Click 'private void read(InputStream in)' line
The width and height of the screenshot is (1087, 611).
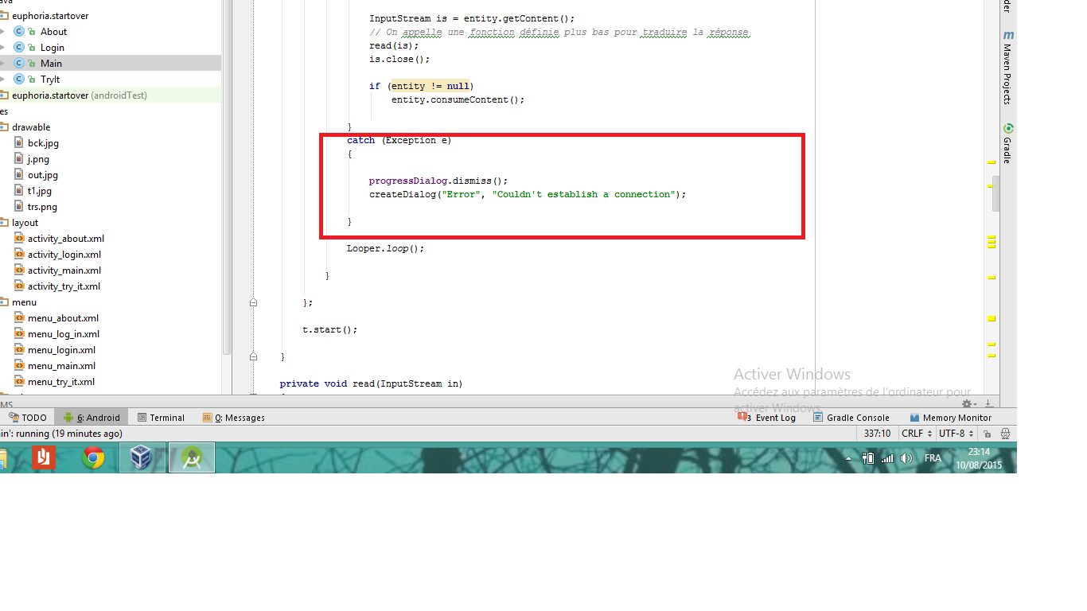[371, 383]
